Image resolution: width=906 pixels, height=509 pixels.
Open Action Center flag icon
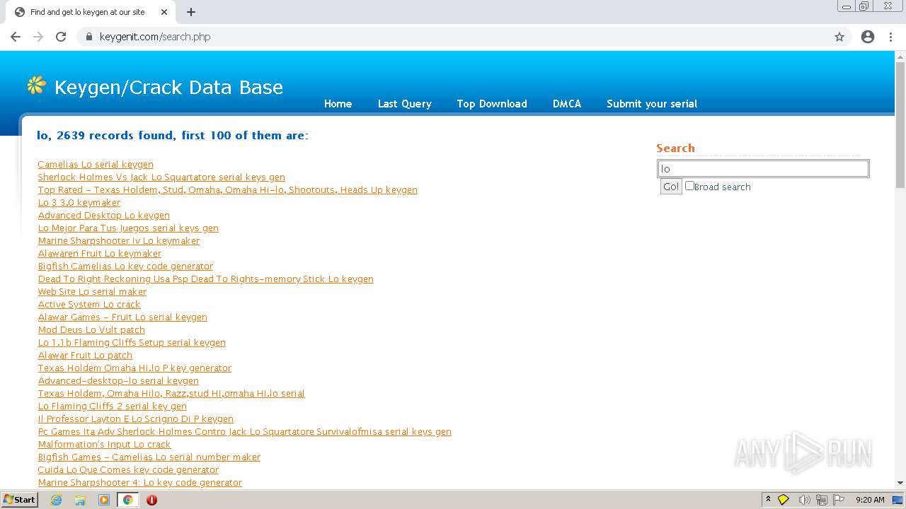point(839,500)
